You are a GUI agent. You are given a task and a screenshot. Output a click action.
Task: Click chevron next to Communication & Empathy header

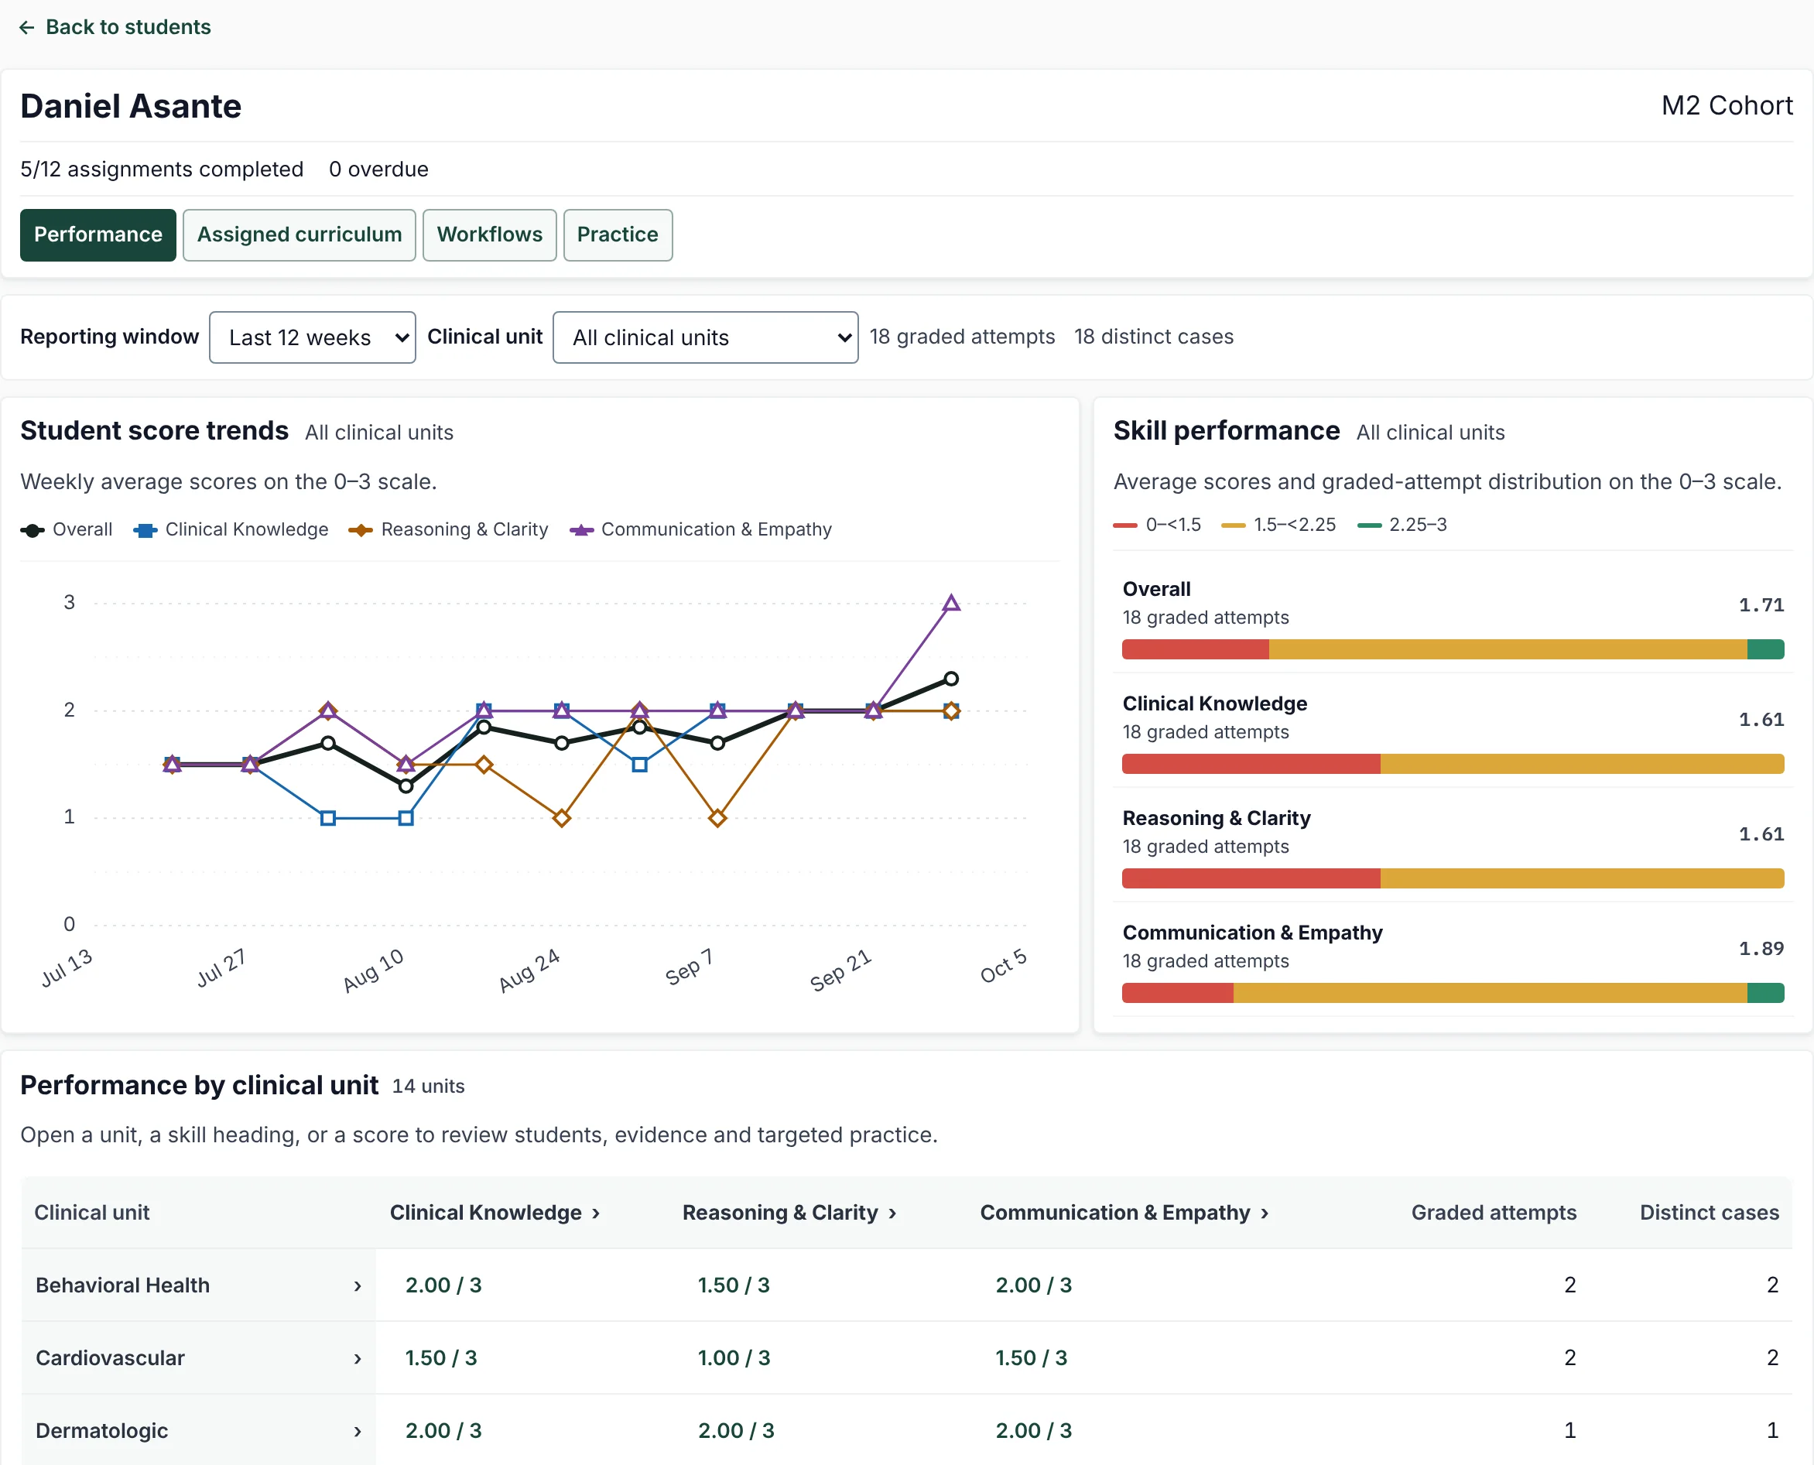tap(1265, 1213)
